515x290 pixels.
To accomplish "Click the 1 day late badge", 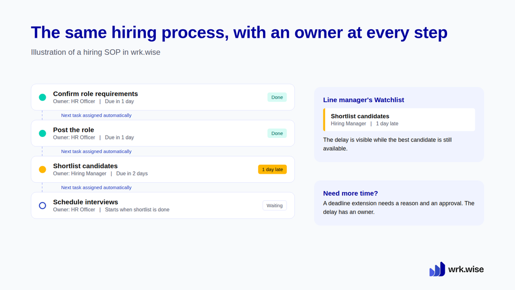I will pos(272,170).
